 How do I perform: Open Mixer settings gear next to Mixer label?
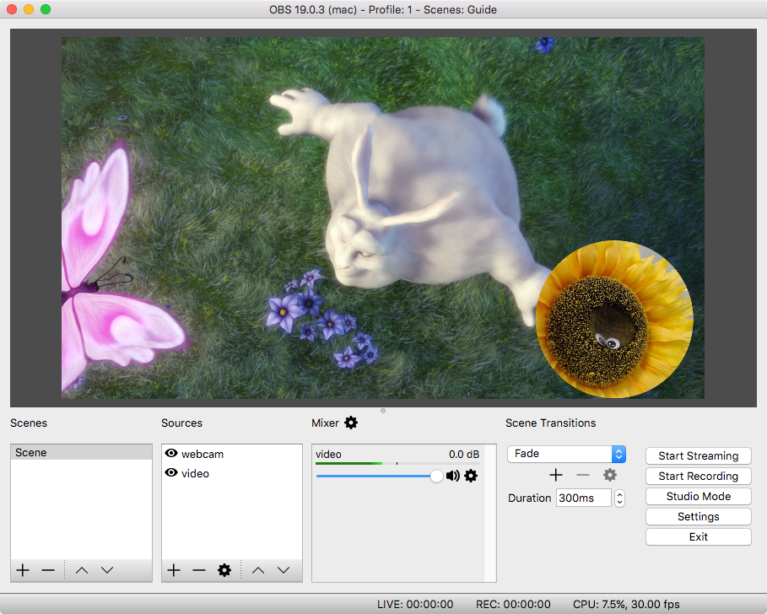pos(351,423)
